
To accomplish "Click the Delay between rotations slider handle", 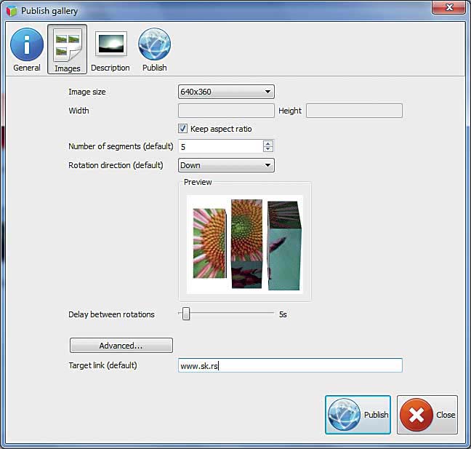I will pyautogui.click(x=186, y=314).
